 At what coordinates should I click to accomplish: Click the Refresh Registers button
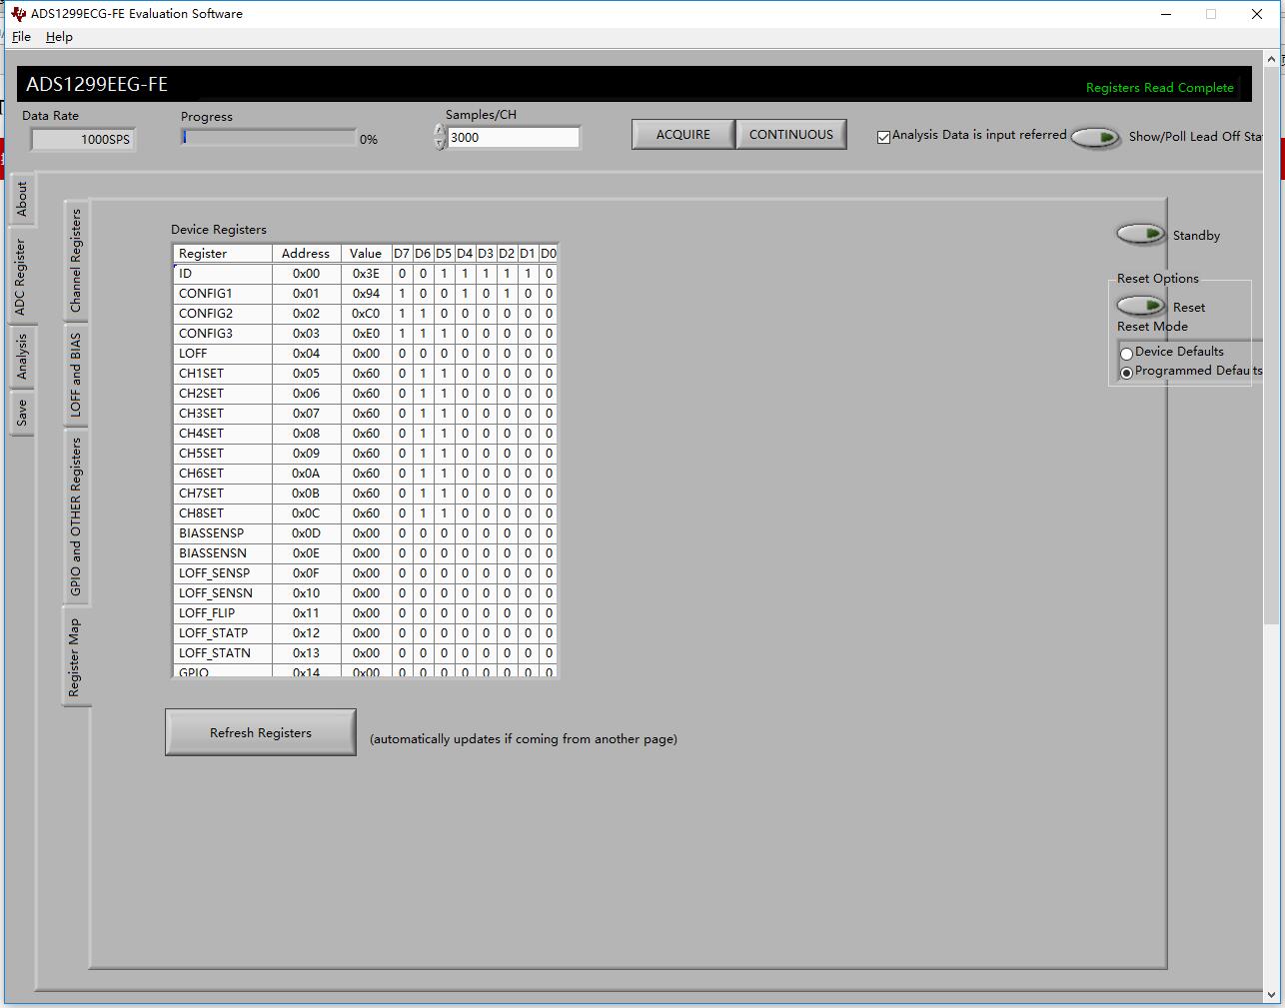(x=261, y=732)
